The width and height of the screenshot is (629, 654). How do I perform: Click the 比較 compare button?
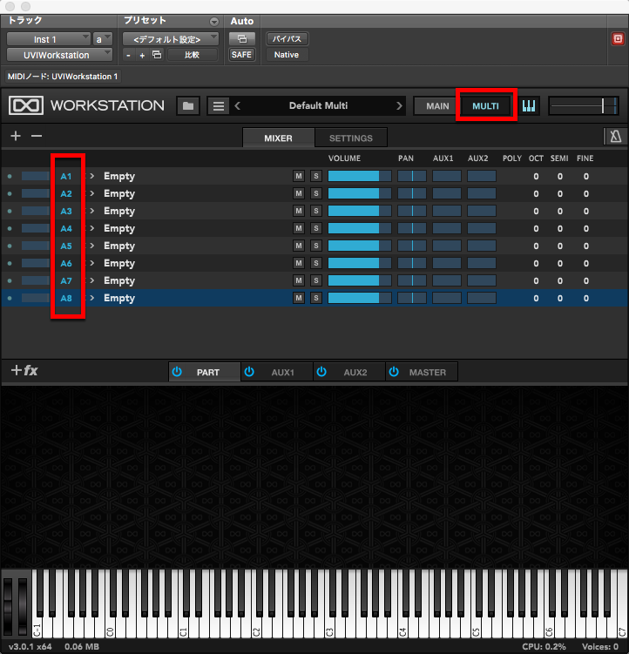pos(192,55)
